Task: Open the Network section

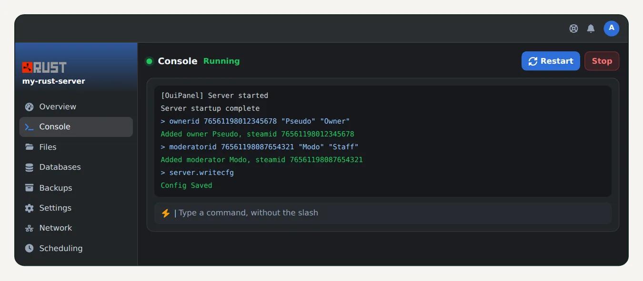Action: pos(76,228)
